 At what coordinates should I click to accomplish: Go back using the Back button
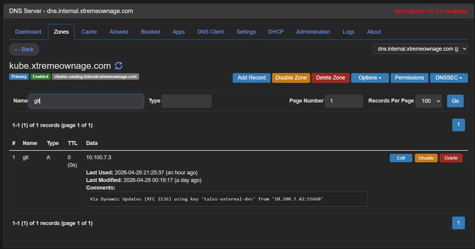click(x=24, y=49)
